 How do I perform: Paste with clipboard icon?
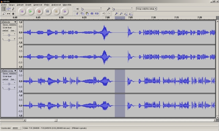coord(87,13)
